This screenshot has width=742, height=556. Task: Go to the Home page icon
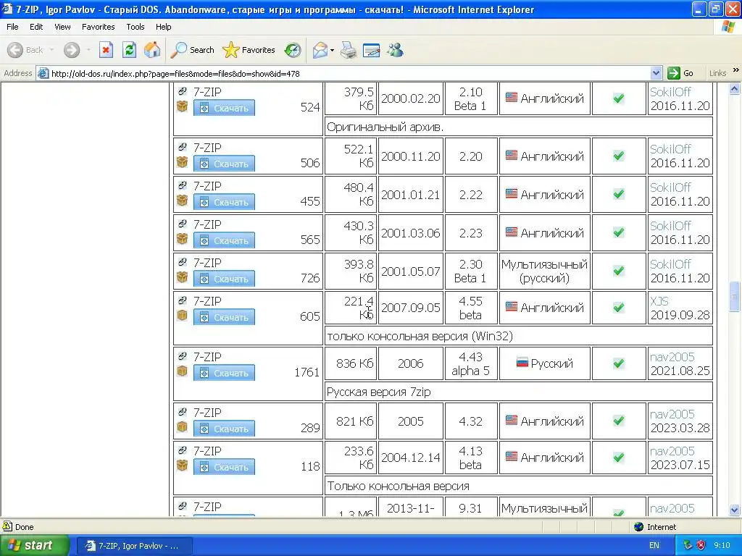coord(152,50)
